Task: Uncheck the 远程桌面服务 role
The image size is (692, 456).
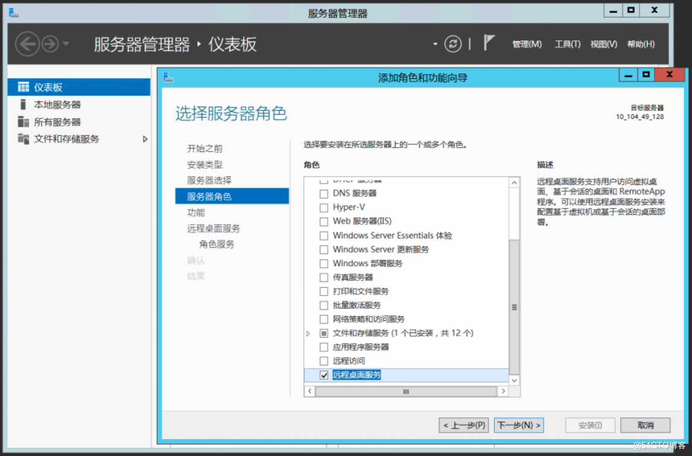Action: (x=324, y=375)
